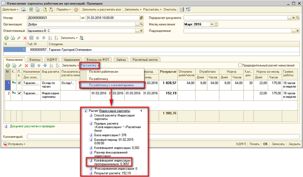Delete accrual row with red X icon

tap(26, 66)
